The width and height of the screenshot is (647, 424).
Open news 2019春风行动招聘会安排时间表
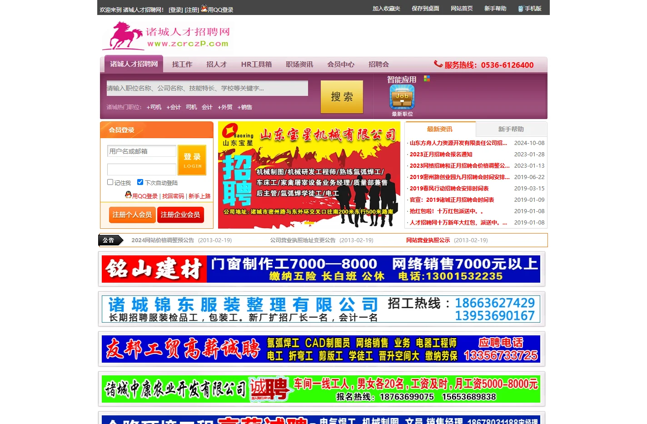pyautogui.click(x=449, y=189)
